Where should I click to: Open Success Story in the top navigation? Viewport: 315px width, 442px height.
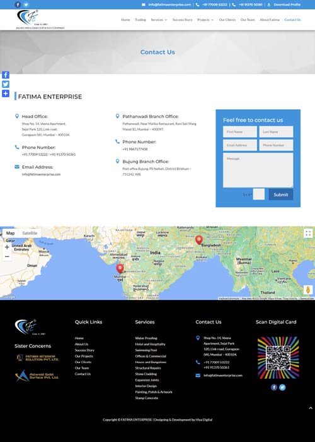[182, 20]
